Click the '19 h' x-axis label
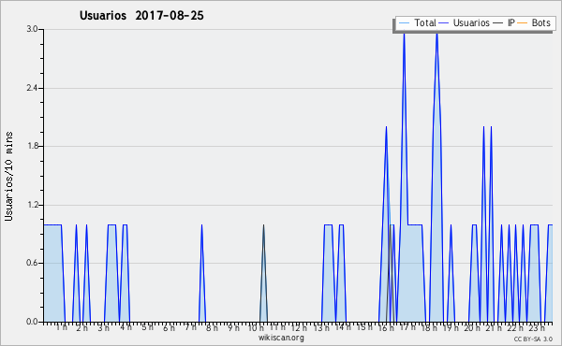The image size is (562, 346). (451, 327)
